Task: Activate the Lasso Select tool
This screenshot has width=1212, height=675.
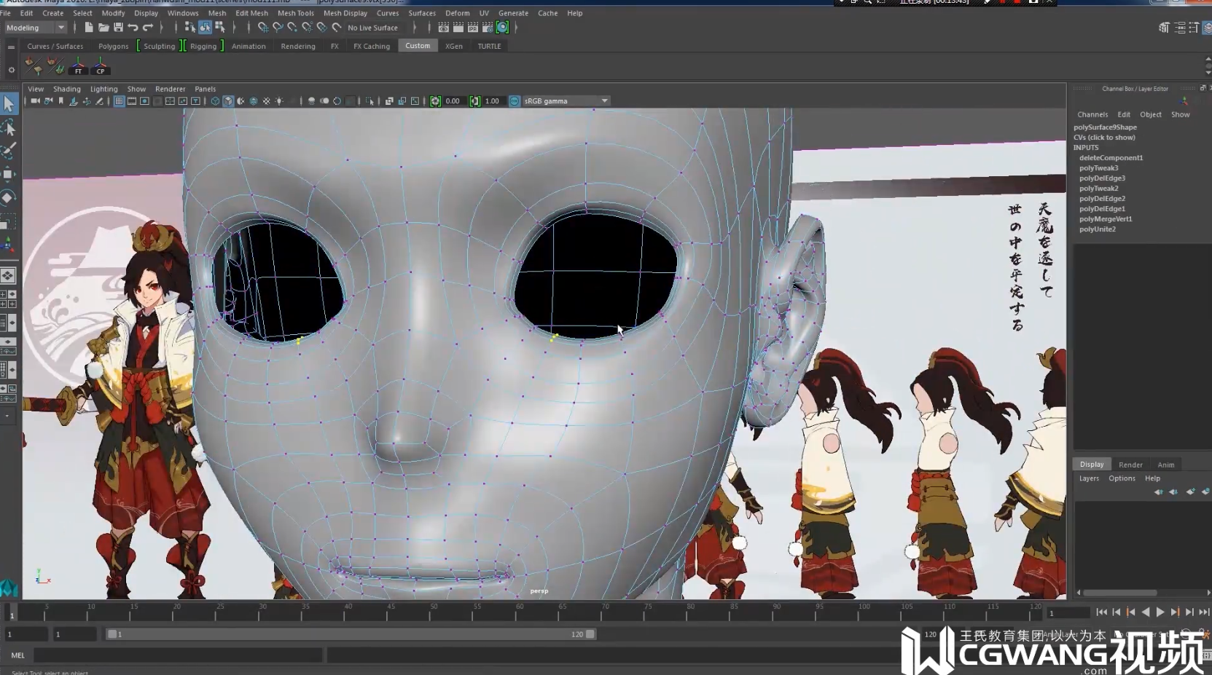Action: [9, 128]
